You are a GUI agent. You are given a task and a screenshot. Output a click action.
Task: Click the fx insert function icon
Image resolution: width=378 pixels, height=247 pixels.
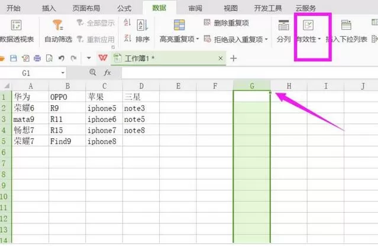[107, 73]
